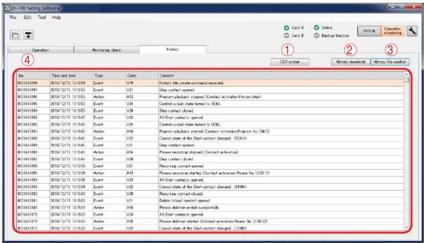The image size is (424, 243).
Task: Click the download-to-device toolbar icon
Action: 28,35
